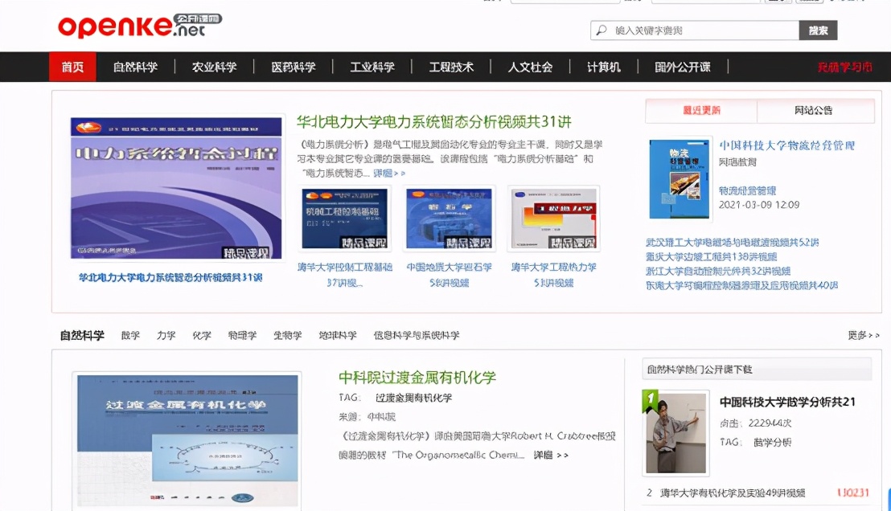Viewport: 891px width, 511px height.
Task: Open the 工业科学 navigation item
Action: (x=372, y=67)
